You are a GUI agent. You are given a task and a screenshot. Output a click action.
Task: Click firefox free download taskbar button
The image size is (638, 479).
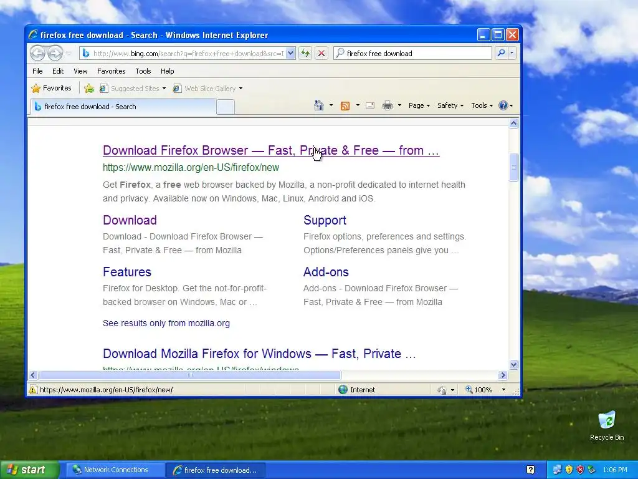click(216, 470)
